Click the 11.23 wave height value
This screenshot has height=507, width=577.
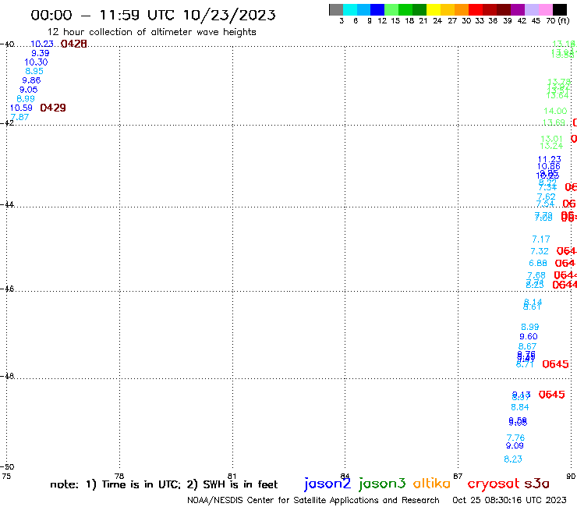[x=550, y=159]
